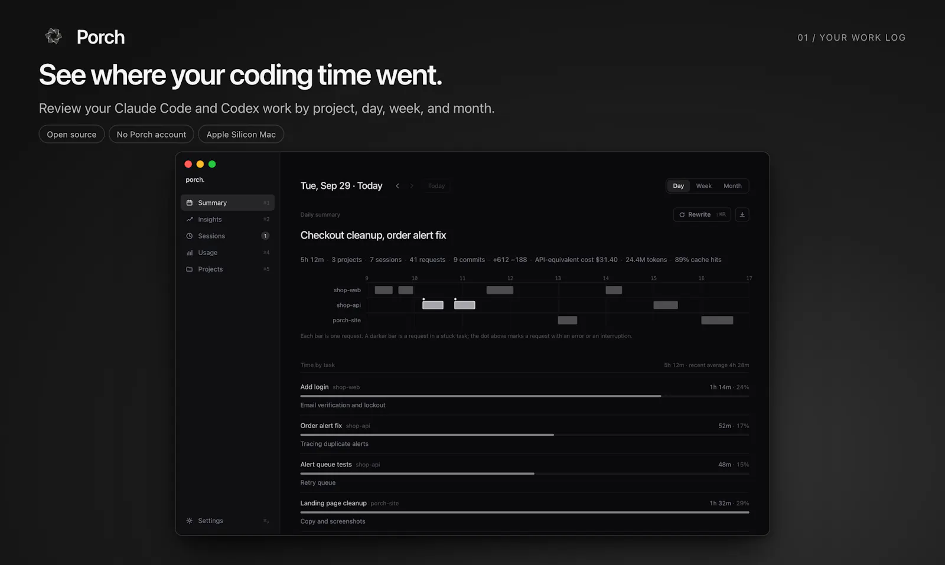Open Projects via its folder icon
This screenshot has width=945, height=565.
[190, 269]
